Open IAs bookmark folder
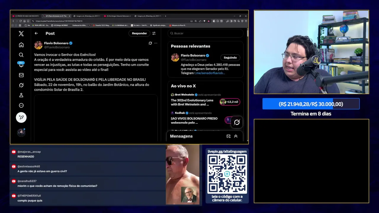This screenshot has height=213, width=379. tap(27, 25)
